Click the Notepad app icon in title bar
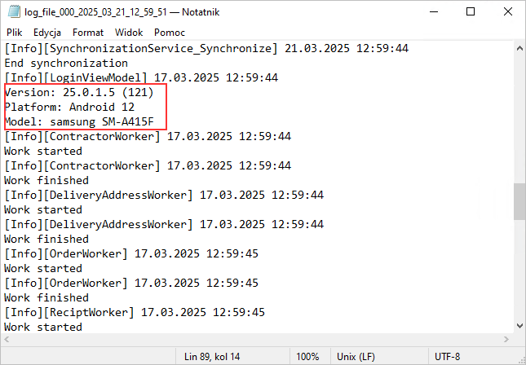 (11, 12)
